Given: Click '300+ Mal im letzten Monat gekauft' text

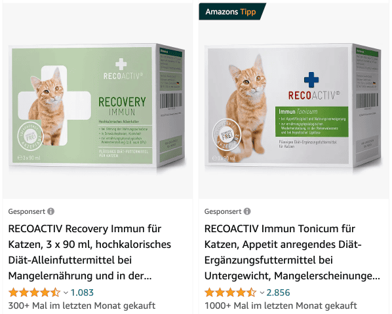Looking at the screenshot, I should [x=82, y=305].
